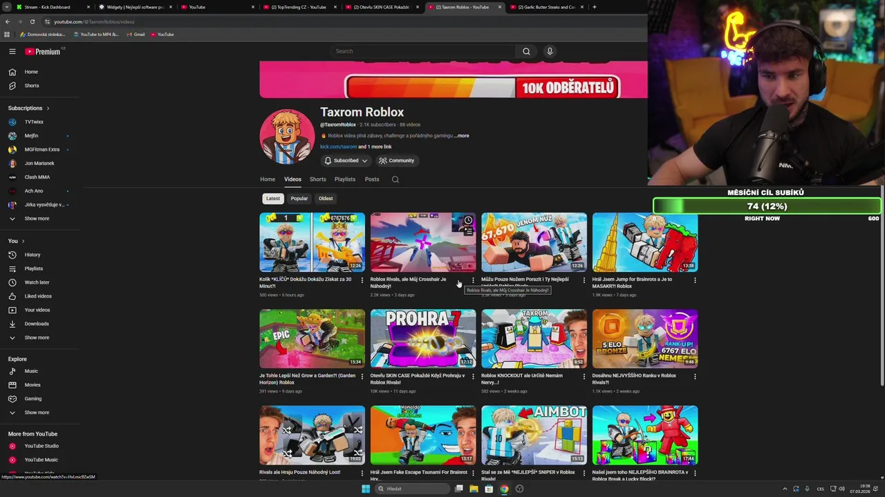
Task: Open Movies under Explore
Action: point(32,385)
